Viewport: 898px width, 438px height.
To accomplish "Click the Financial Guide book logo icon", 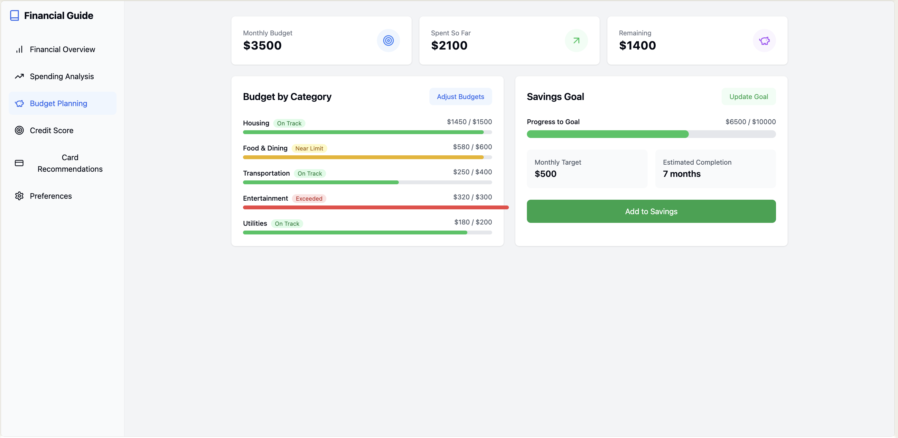I will pyautogui.click(x=14, y=16).
